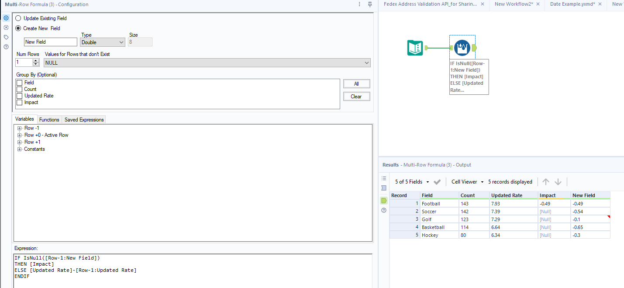Open help via the question mark sidebar icon
The height and width of the screenshot is (288, 624).
click(6, 47)
